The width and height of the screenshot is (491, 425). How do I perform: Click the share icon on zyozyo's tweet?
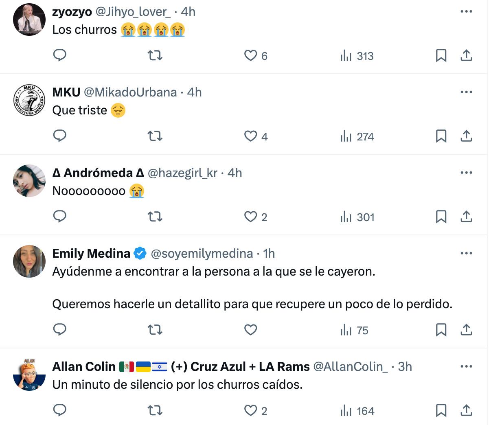[467, 56]
